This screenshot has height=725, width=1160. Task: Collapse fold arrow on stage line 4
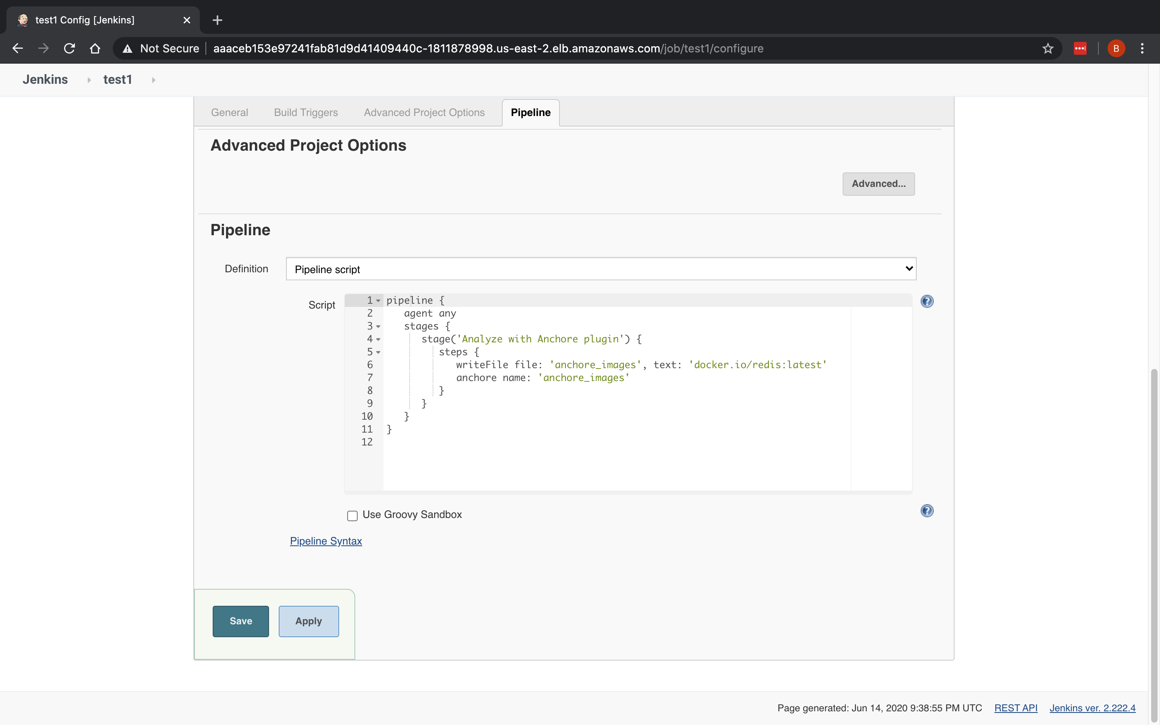(378, 340)
